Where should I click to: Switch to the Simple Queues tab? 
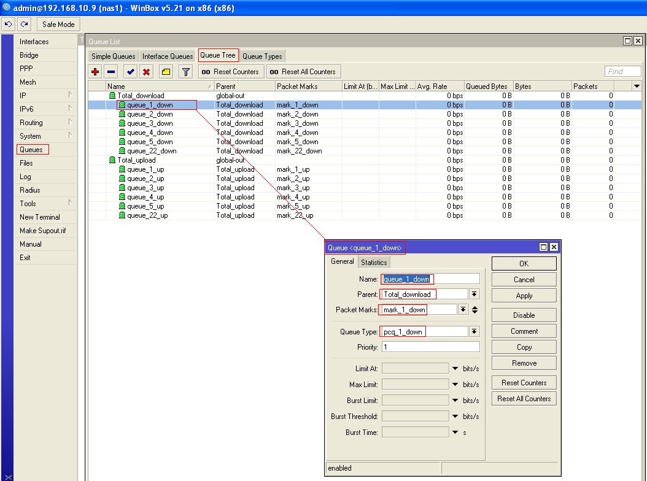coord(113,56)
